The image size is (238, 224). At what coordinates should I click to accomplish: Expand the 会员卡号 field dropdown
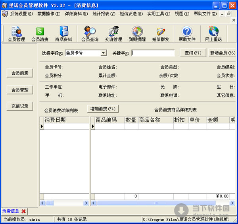click(103, 53)
